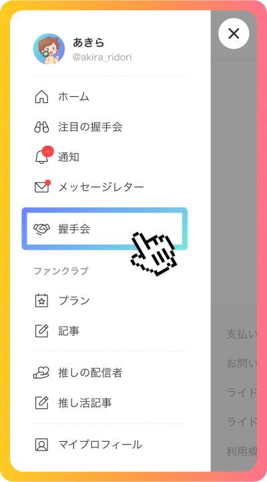Image resolution: width=267 pixels, height=482 pixels.
Task: Click the red notification badge on bell
Action: click(48, 152)
